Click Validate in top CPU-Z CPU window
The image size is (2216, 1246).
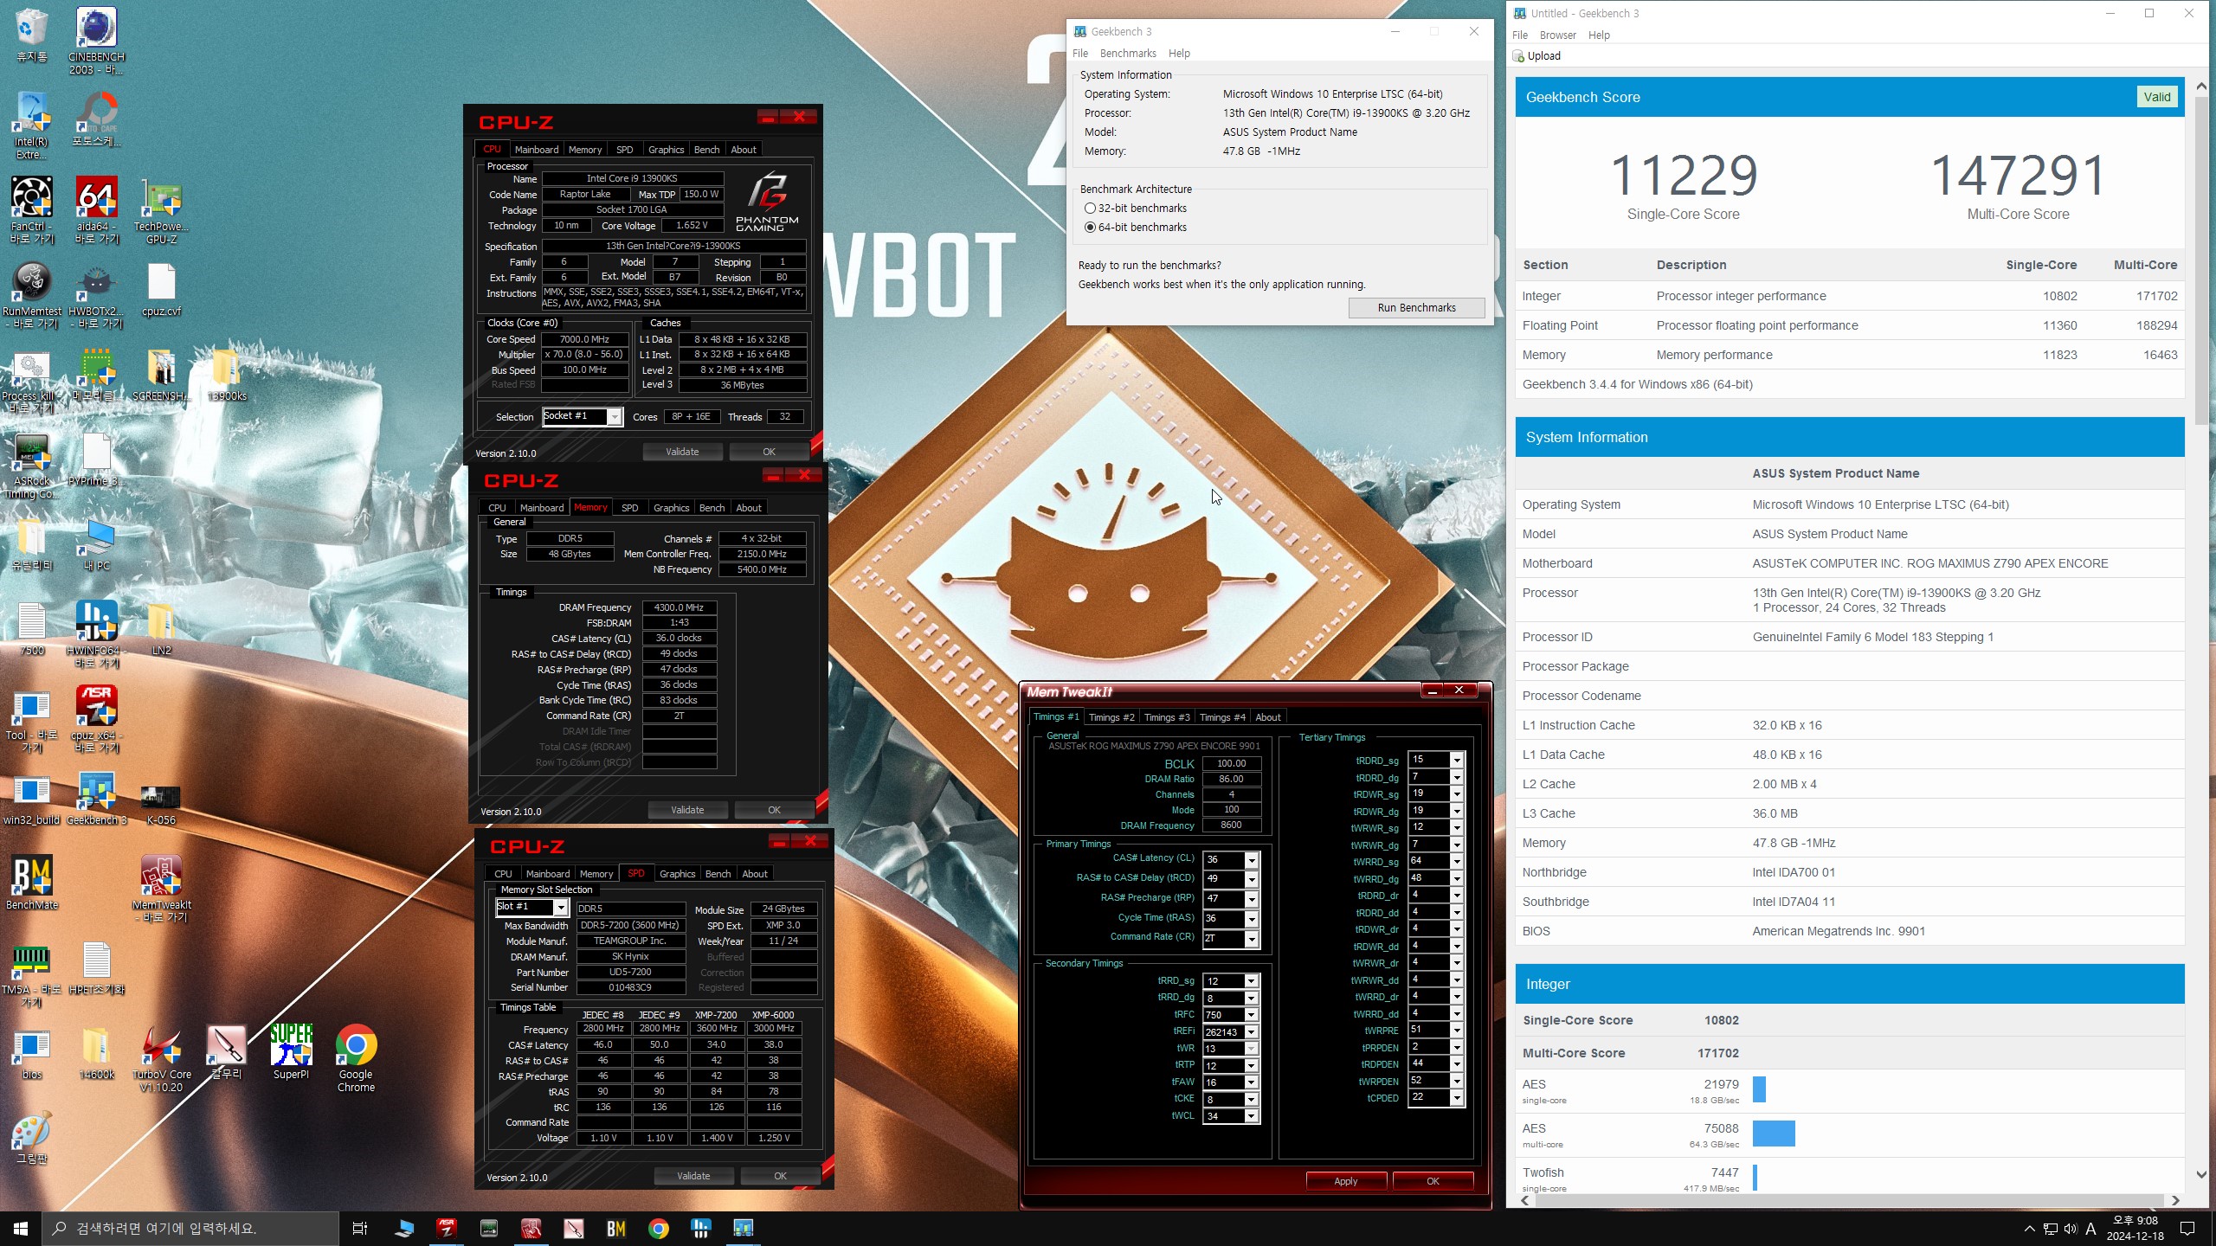[x=682, y=452]
